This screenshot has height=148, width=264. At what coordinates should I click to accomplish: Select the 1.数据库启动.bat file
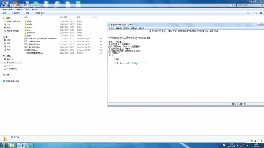pyautogui.click(x=34, y=41)
